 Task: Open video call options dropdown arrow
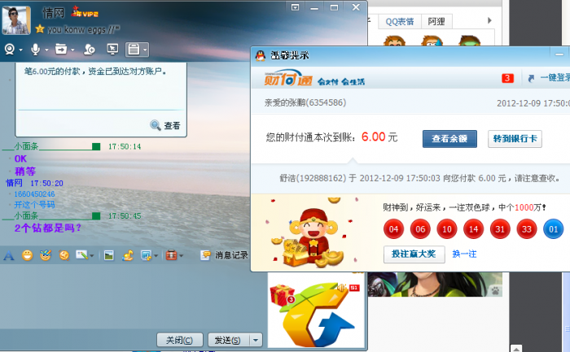[x=20, y=50]
